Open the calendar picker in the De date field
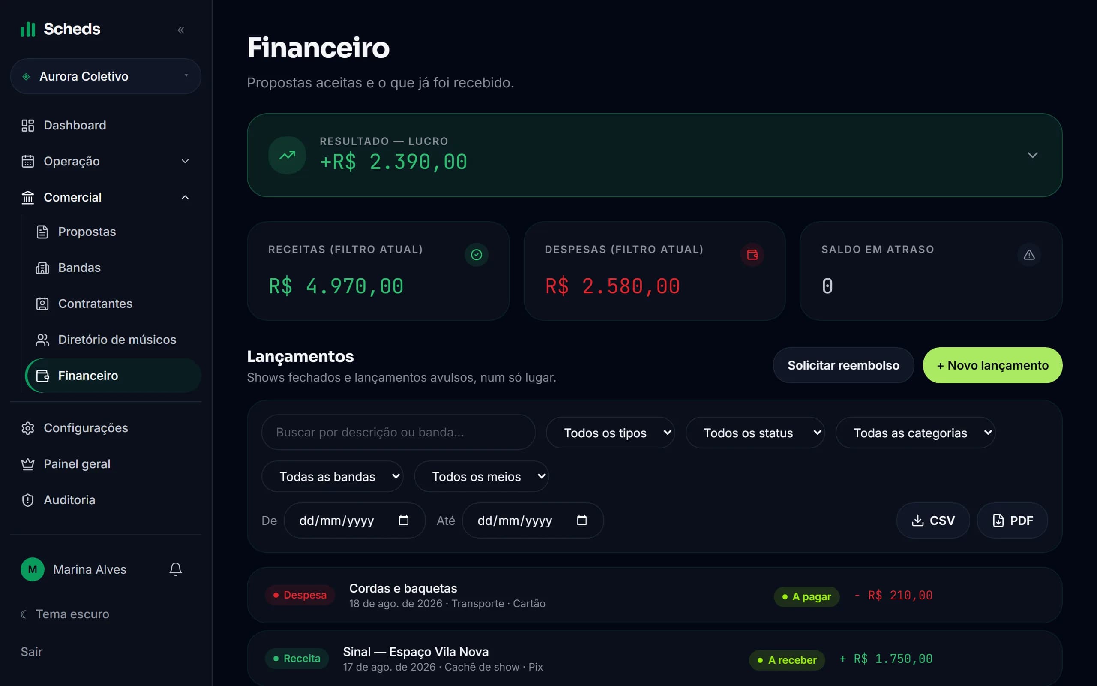1097x686 pixels. click(403, 520)
